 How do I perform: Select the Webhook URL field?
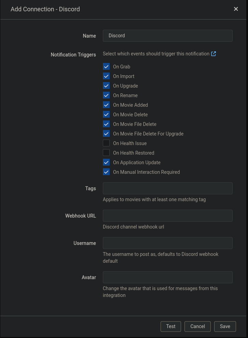tap(167, 216)
